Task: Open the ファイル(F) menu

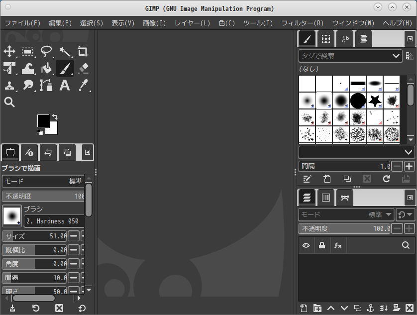Action: point(22,23)
